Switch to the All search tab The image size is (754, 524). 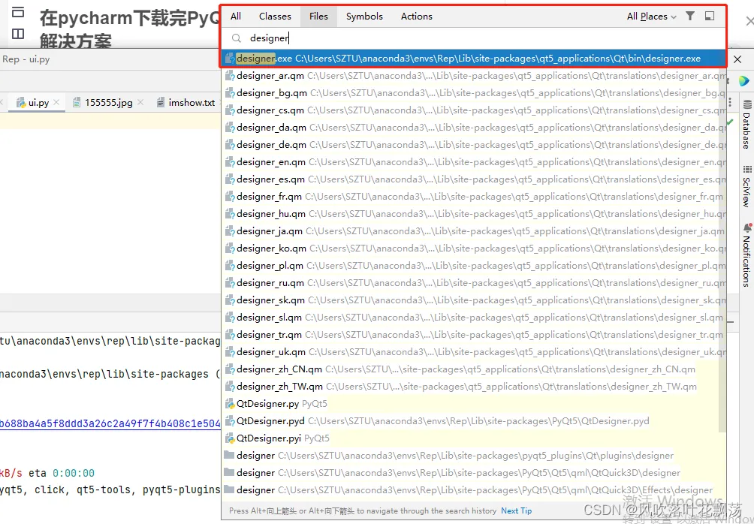click(x=236, y=17)
